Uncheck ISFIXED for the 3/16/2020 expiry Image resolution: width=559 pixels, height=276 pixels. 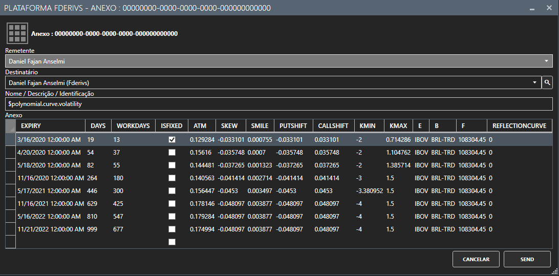172,139
